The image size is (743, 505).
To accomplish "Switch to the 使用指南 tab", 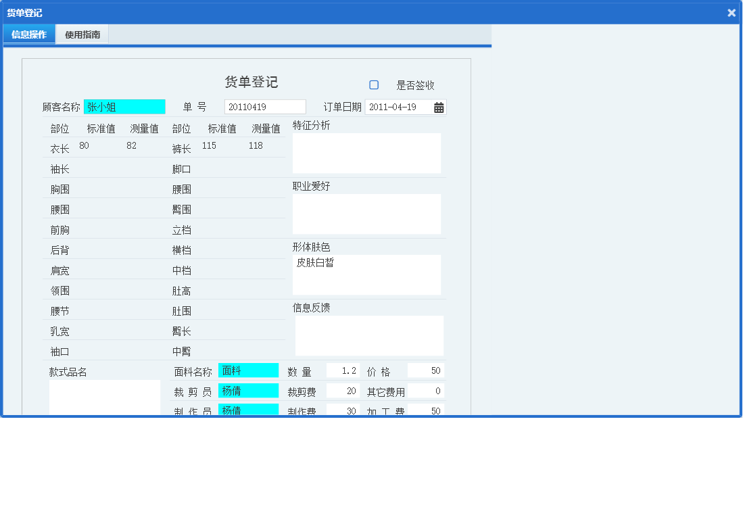I will (x=83, y=34).
